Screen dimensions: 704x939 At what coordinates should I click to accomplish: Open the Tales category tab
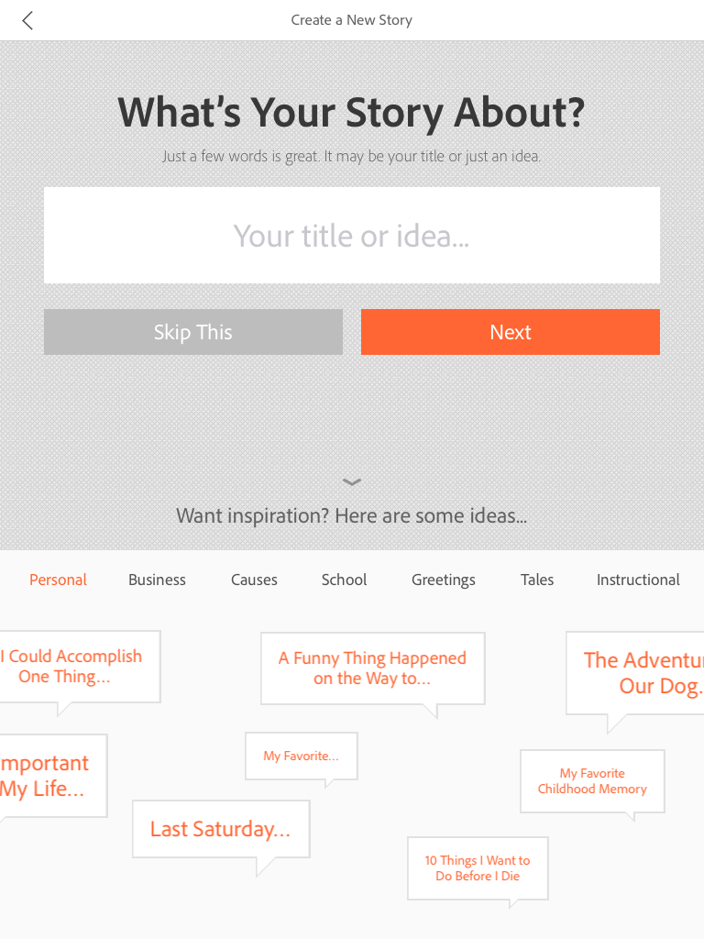(537, 580)
